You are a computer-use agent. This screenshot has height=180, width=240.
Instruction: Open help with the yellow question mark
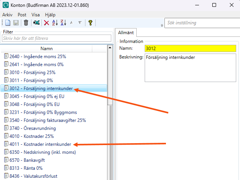tap(90, 23)
